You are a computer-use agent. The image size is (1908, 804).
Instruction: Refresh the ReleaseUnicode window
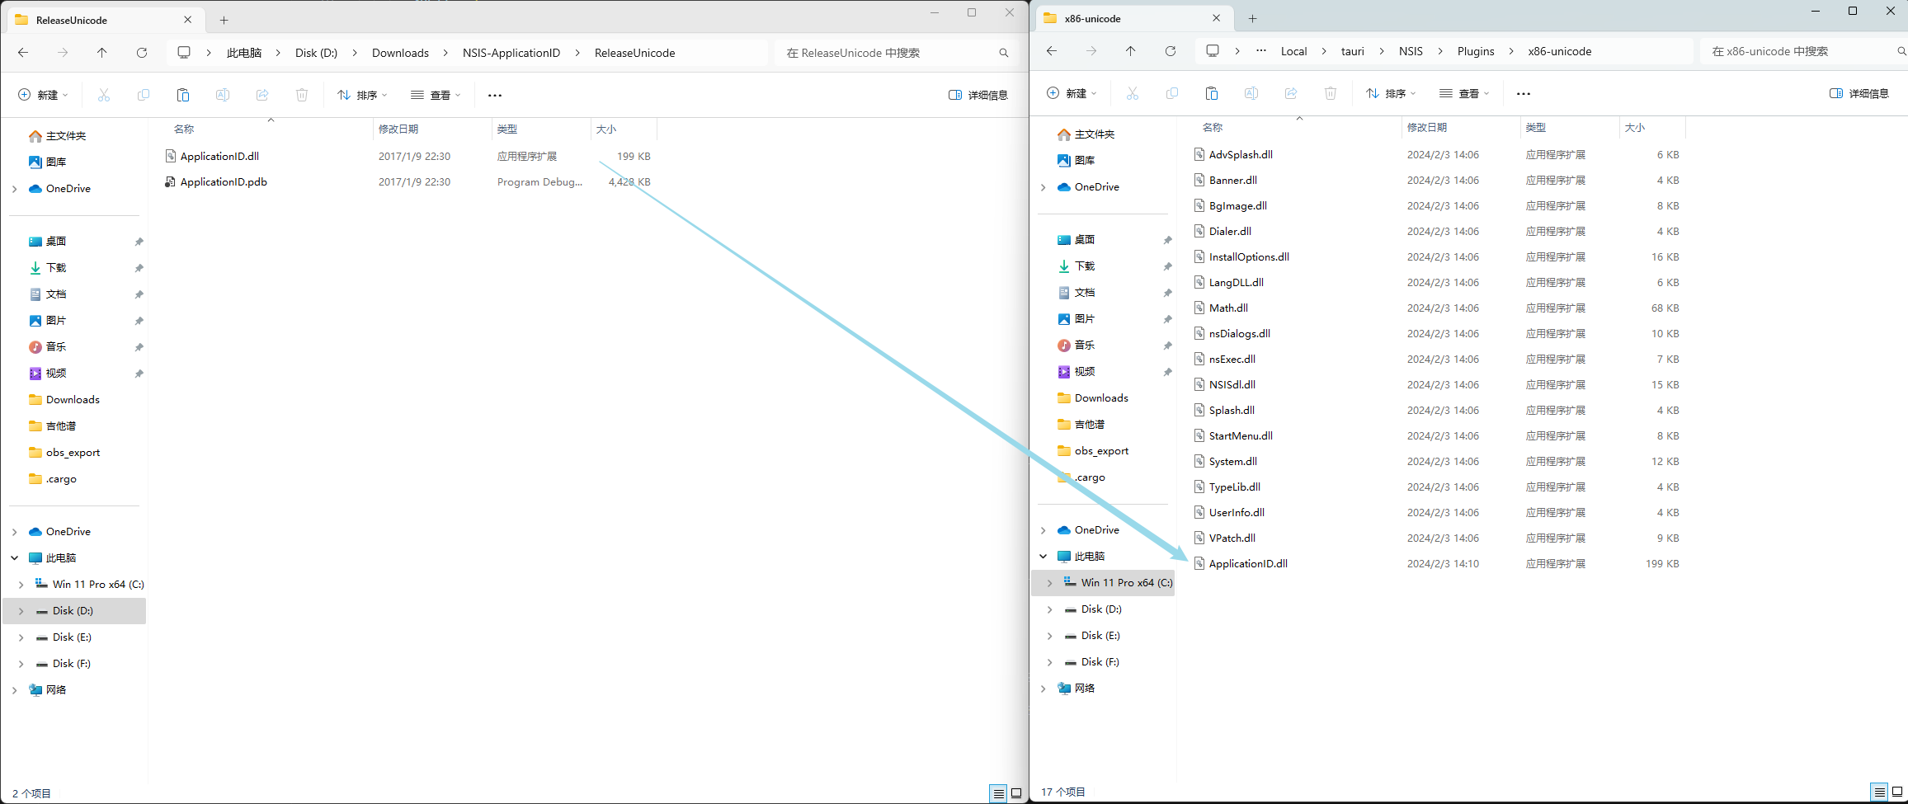[142, 53]
